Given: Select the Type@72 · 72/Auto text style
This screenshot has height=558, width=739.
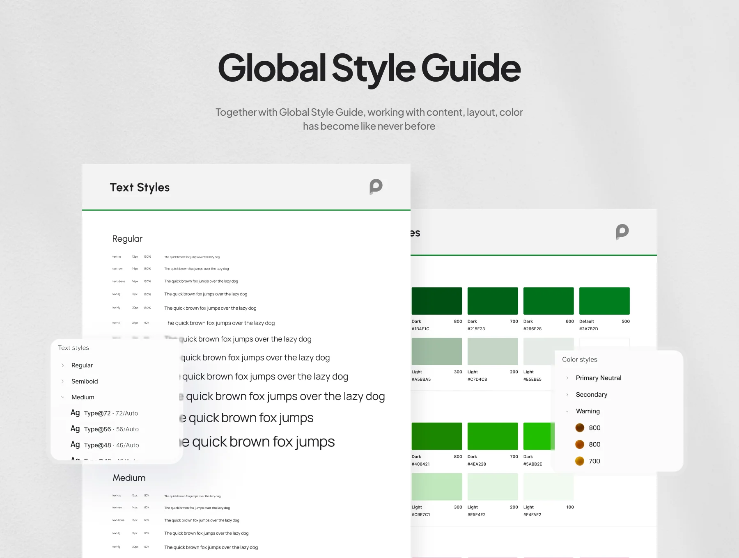Looking at the screenshot, I should tap(104, 413).
